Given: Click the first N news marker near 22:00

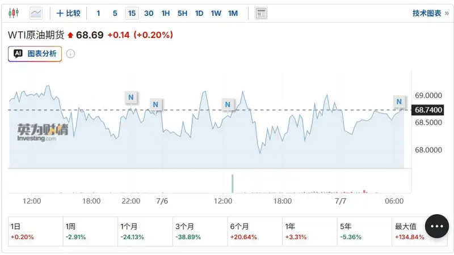Looking at the screenshot, I should [x=131, y=97].
